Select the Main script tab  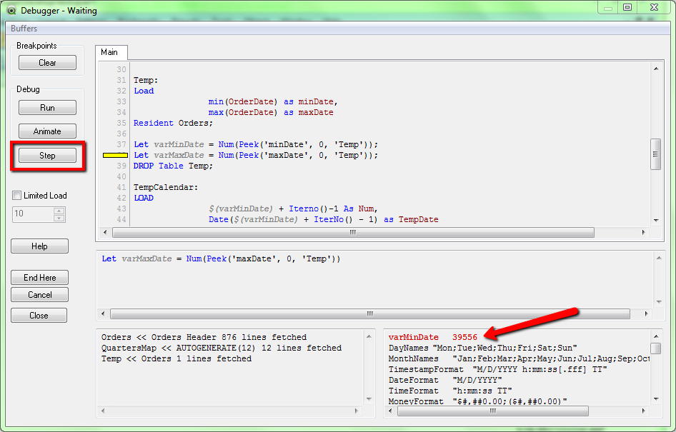(x=109, y=52)
